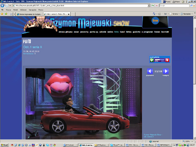This screenshot has height=147, width=196.
Task: Open the recent pages dropdown beside Forward
Action: coord(10,6)
